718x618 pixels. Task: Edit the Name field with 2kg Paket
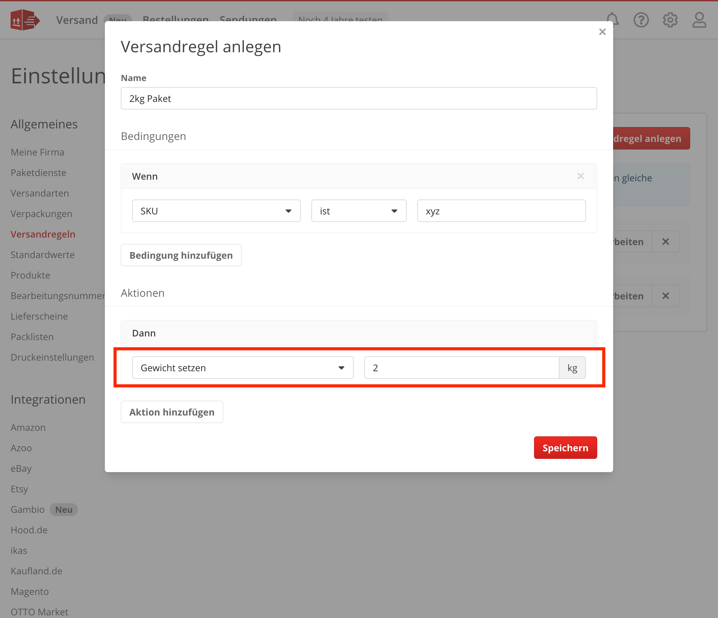coord(359,98)
